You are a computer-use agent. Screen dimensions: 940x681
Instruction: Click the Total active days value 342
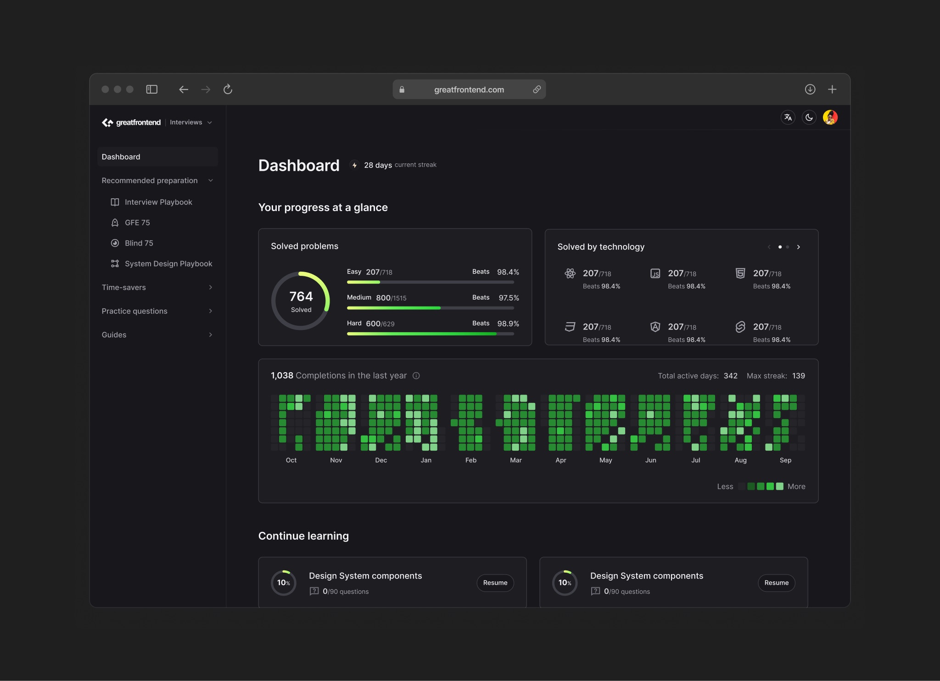point(731,376)
